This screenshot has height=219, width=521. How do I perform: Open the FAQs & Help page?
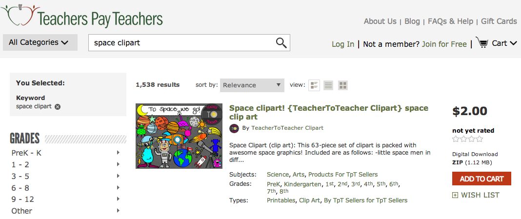click(450, 21)
